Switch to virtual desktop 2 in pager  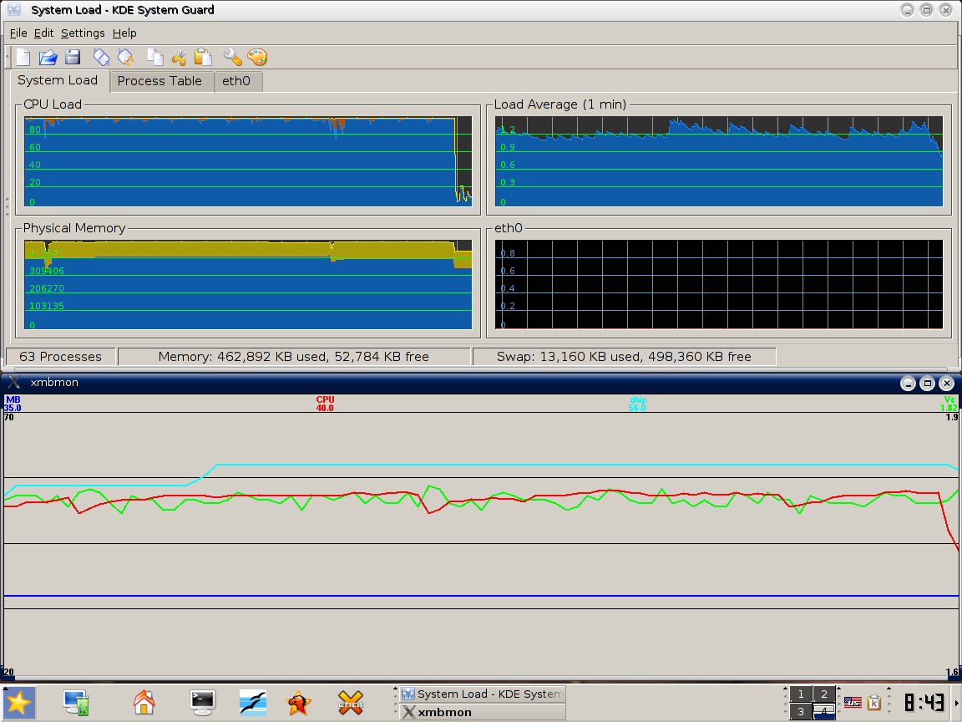coord(823,694)
